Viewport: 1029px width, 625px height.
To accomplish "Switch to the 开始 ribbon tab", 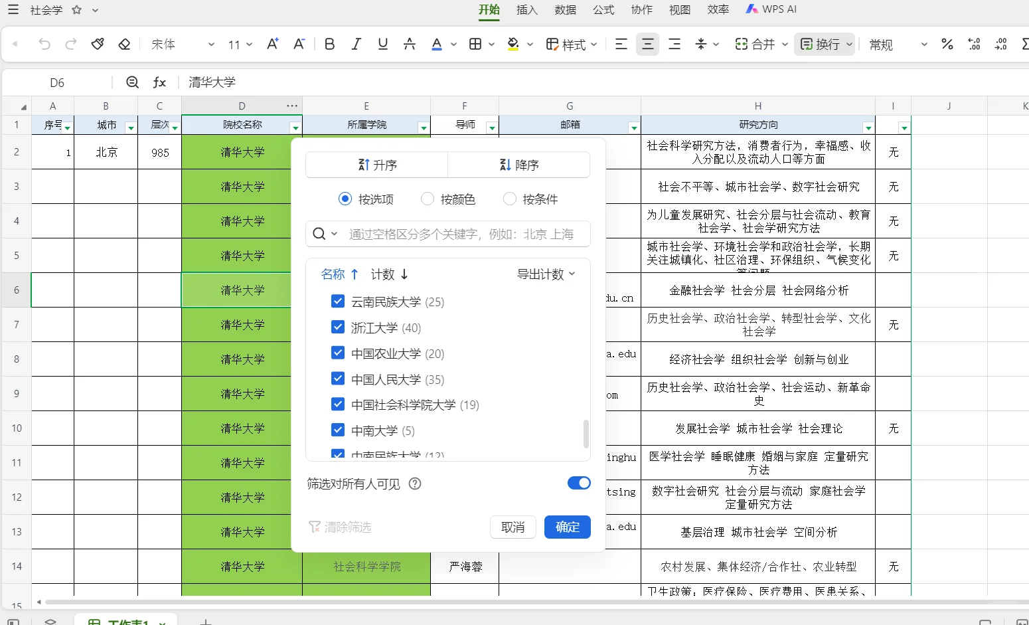I will [489, 10].
